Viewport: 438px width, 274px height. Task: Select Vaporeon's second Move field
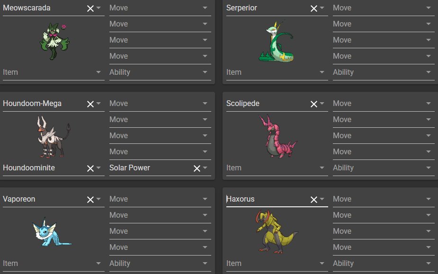pos(160,215)
